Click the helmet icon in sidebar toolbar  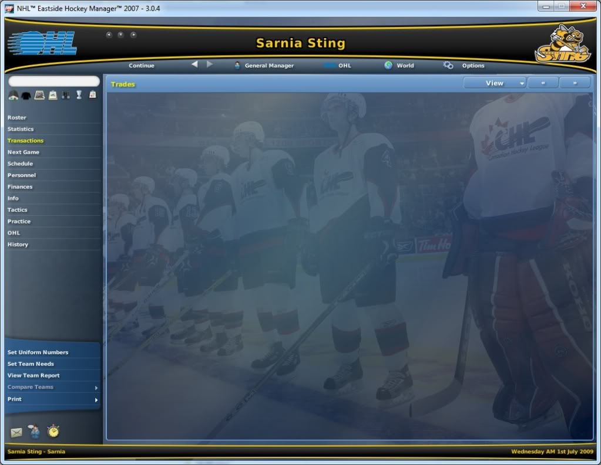(x=14, y=95)
